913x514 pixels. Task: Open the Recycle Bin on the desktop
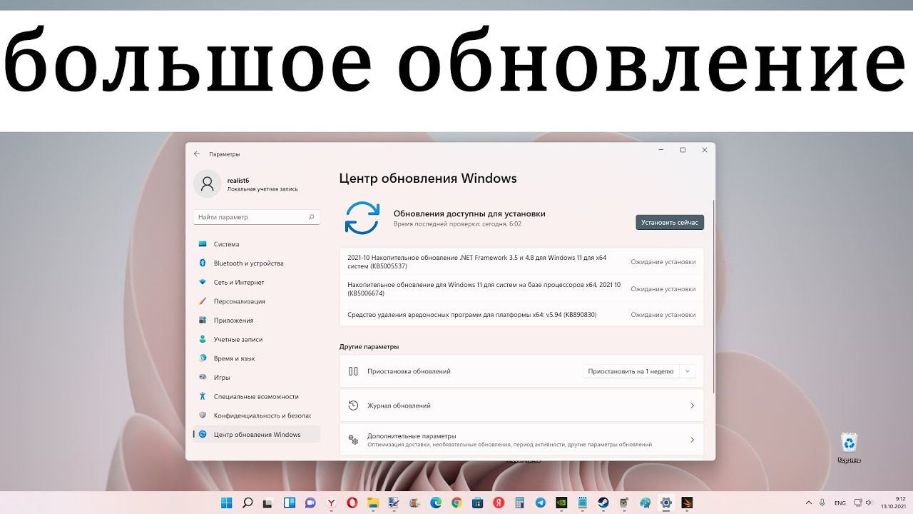[x=850, y=448]
